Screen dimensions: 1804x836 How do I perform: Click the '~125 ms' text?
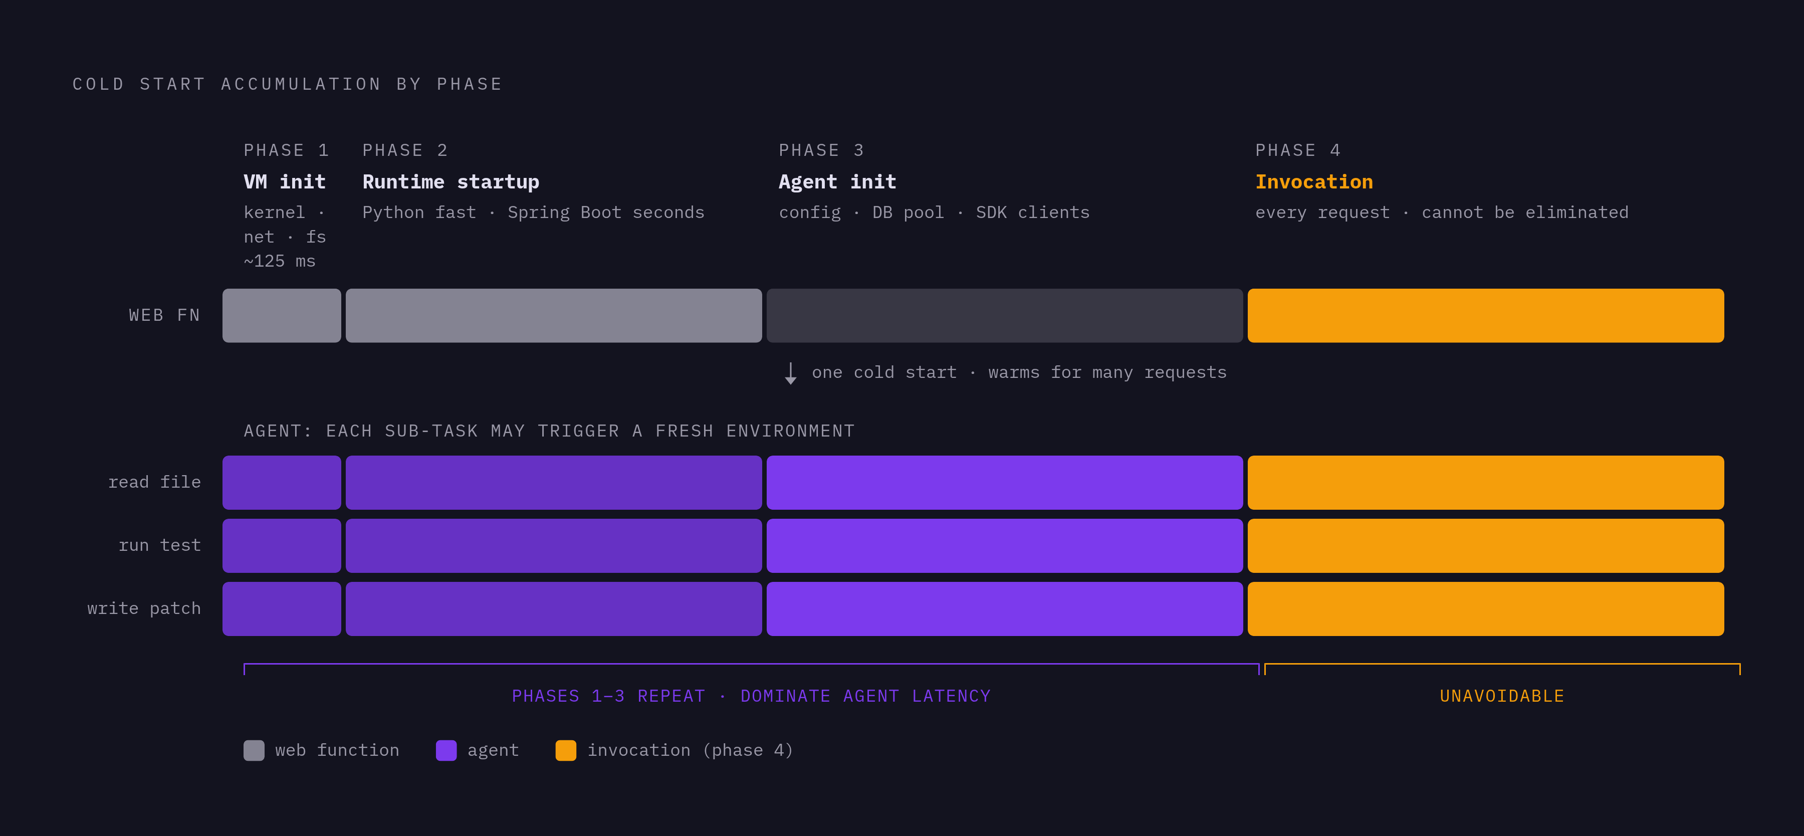pyautogui.click(x=280, y=261)
